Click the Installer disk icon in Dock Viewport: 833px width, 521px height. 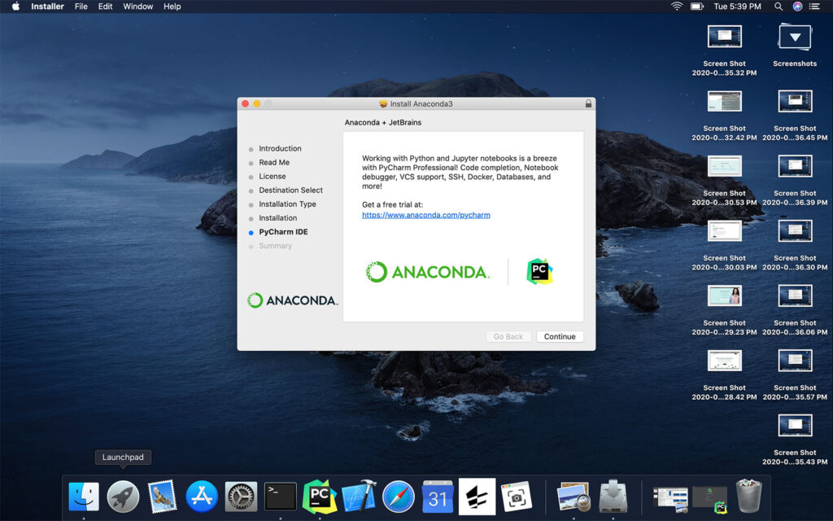pos(613,497)
